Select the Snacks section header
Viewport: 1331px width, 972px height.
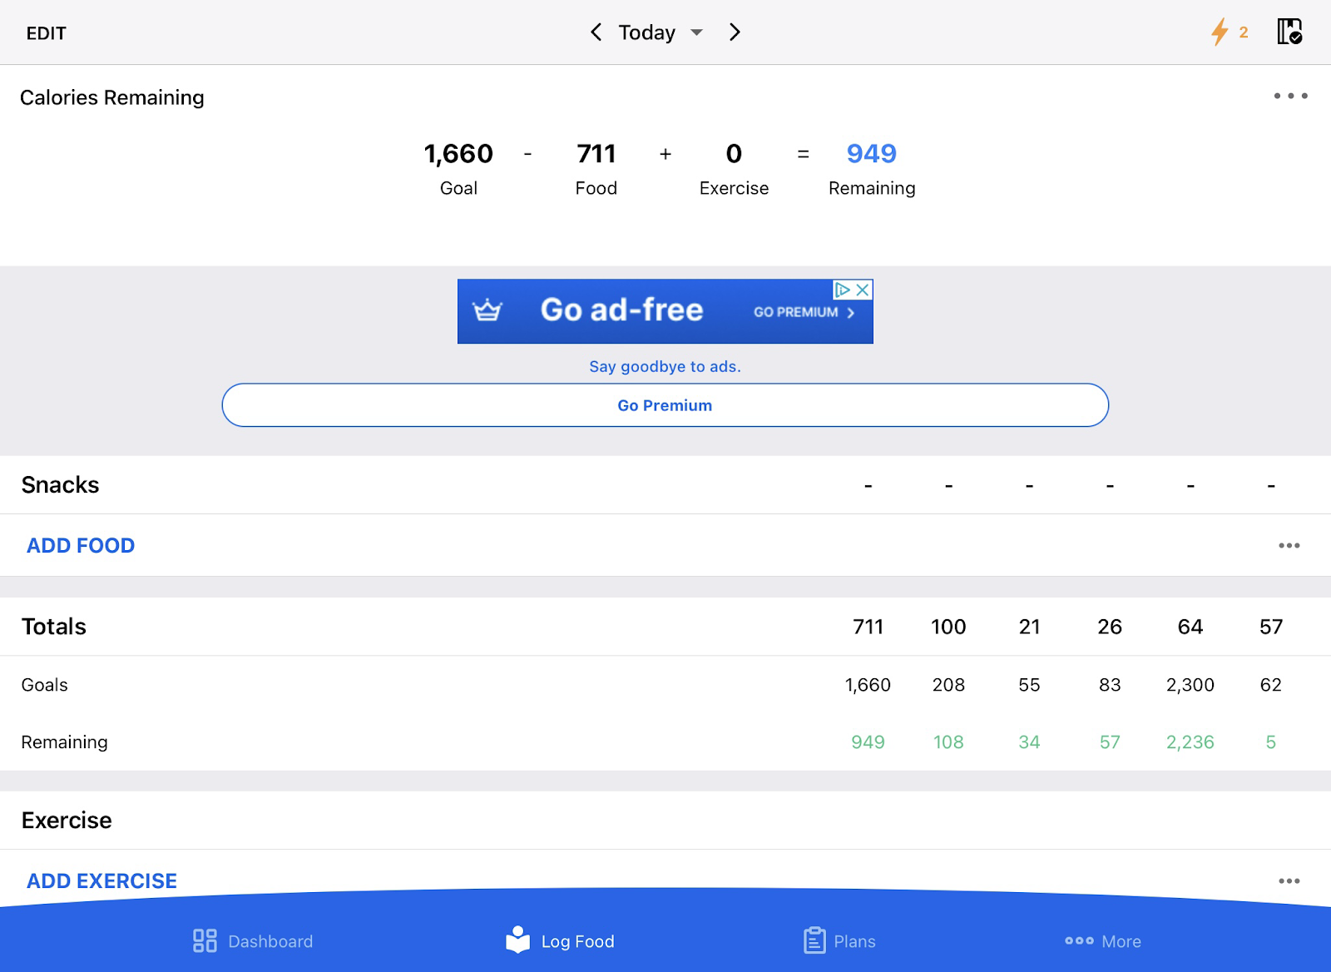point(60,485)
